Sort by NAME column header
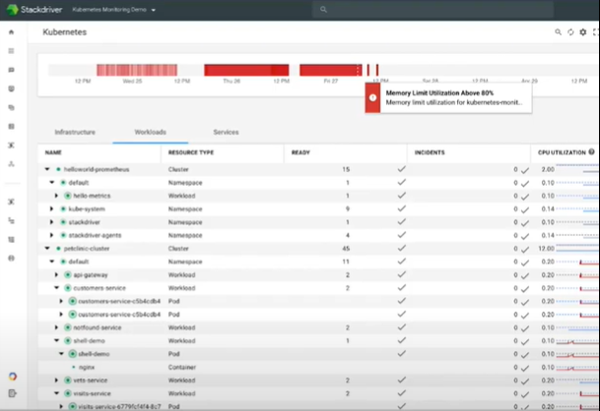 point(53,152)
